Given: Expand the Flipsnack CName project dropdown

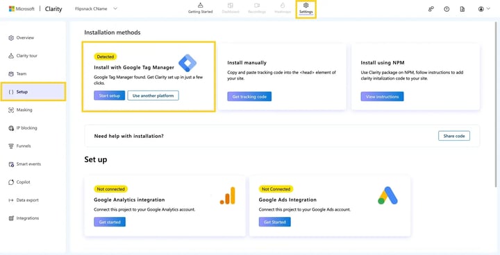Looking at the screenshot, I should pyautogui.click(x=96, y=8).
